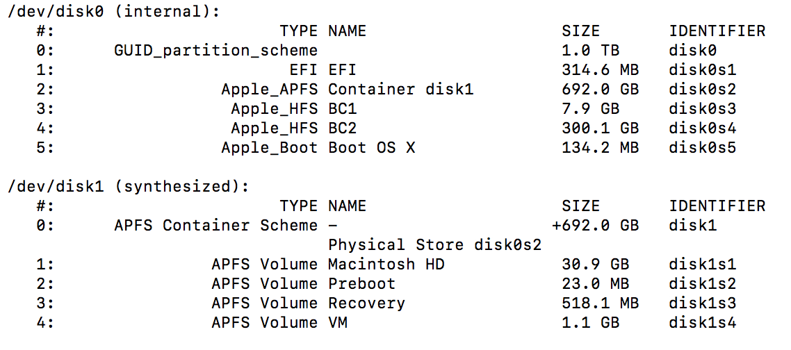Click the Macintosh HD volume name
Image resolution: width=791 pixels, height=350 pixels.
click(x=386, y=264)
